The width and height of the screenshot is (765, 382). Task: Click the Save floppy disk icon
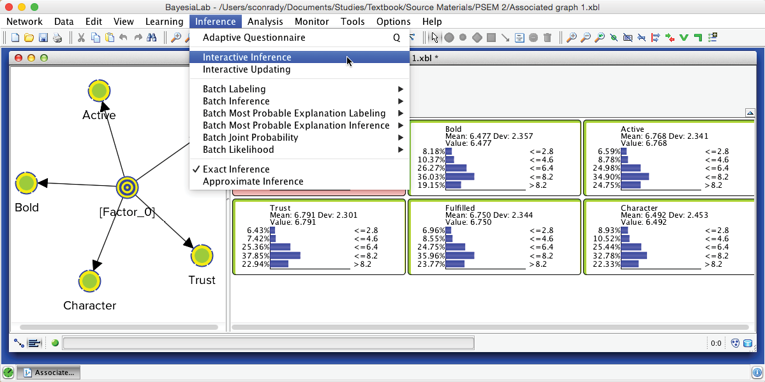click(43, 38)
